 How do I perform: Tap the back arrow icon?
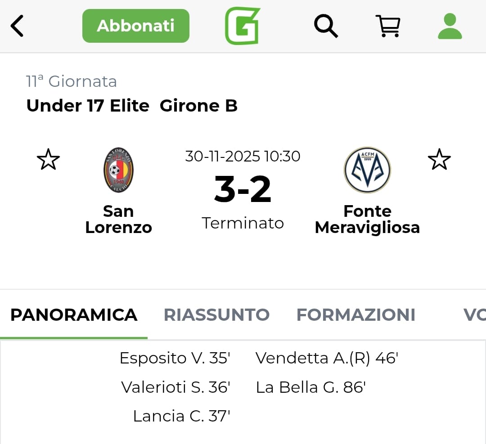coord(17,26)
